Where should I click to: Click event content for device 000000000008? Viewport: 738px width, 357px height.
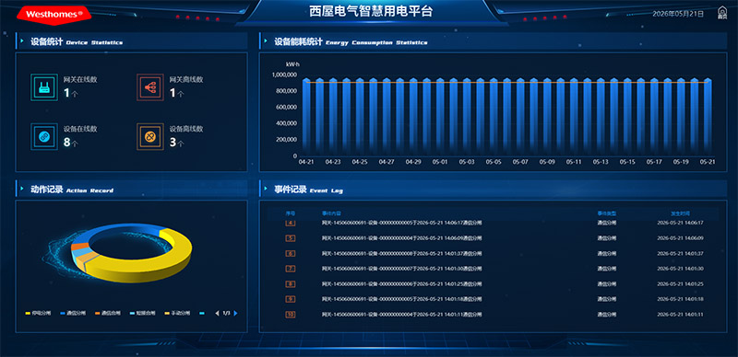402,254
